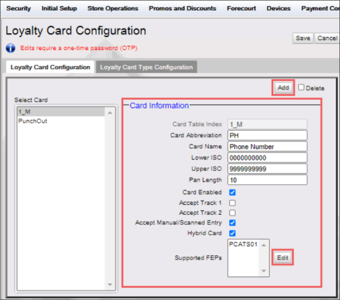Click Select Card list down arrow
340x300 pixels.
110,285
